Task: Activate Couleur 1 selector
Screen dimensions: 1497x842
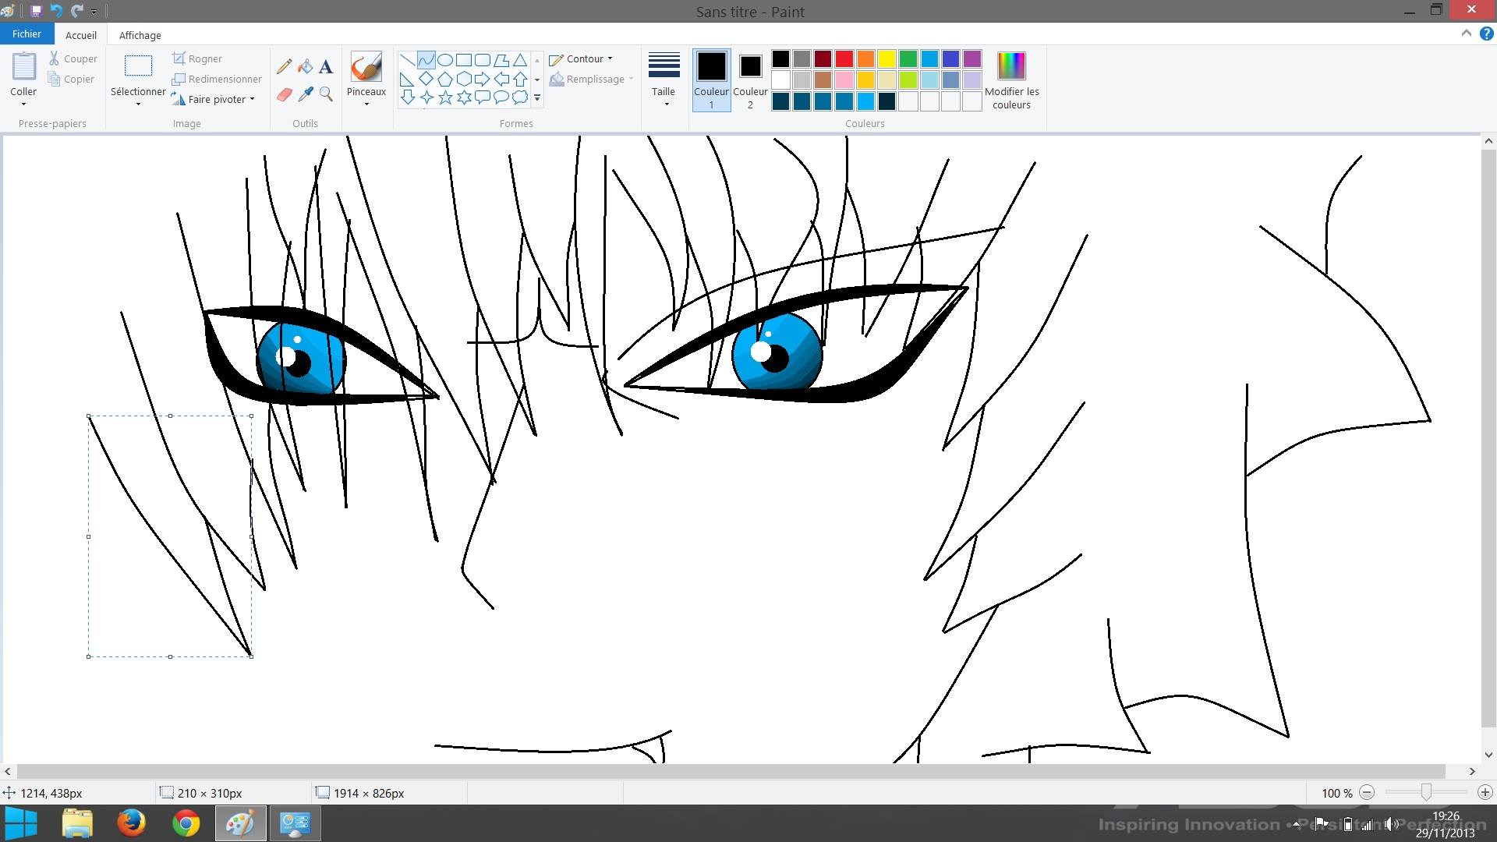Action: click(711, 79)
